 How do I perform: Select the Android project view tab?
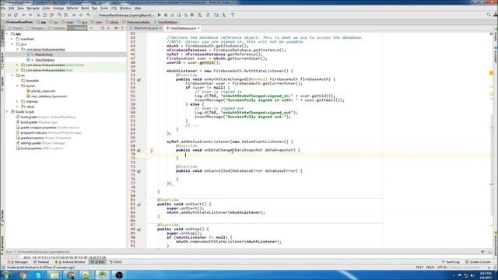(77, 28)
